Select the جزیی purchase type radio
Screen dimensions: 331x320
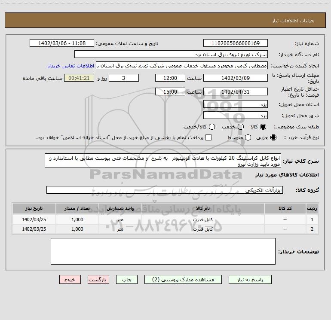[x=273, y=137]
